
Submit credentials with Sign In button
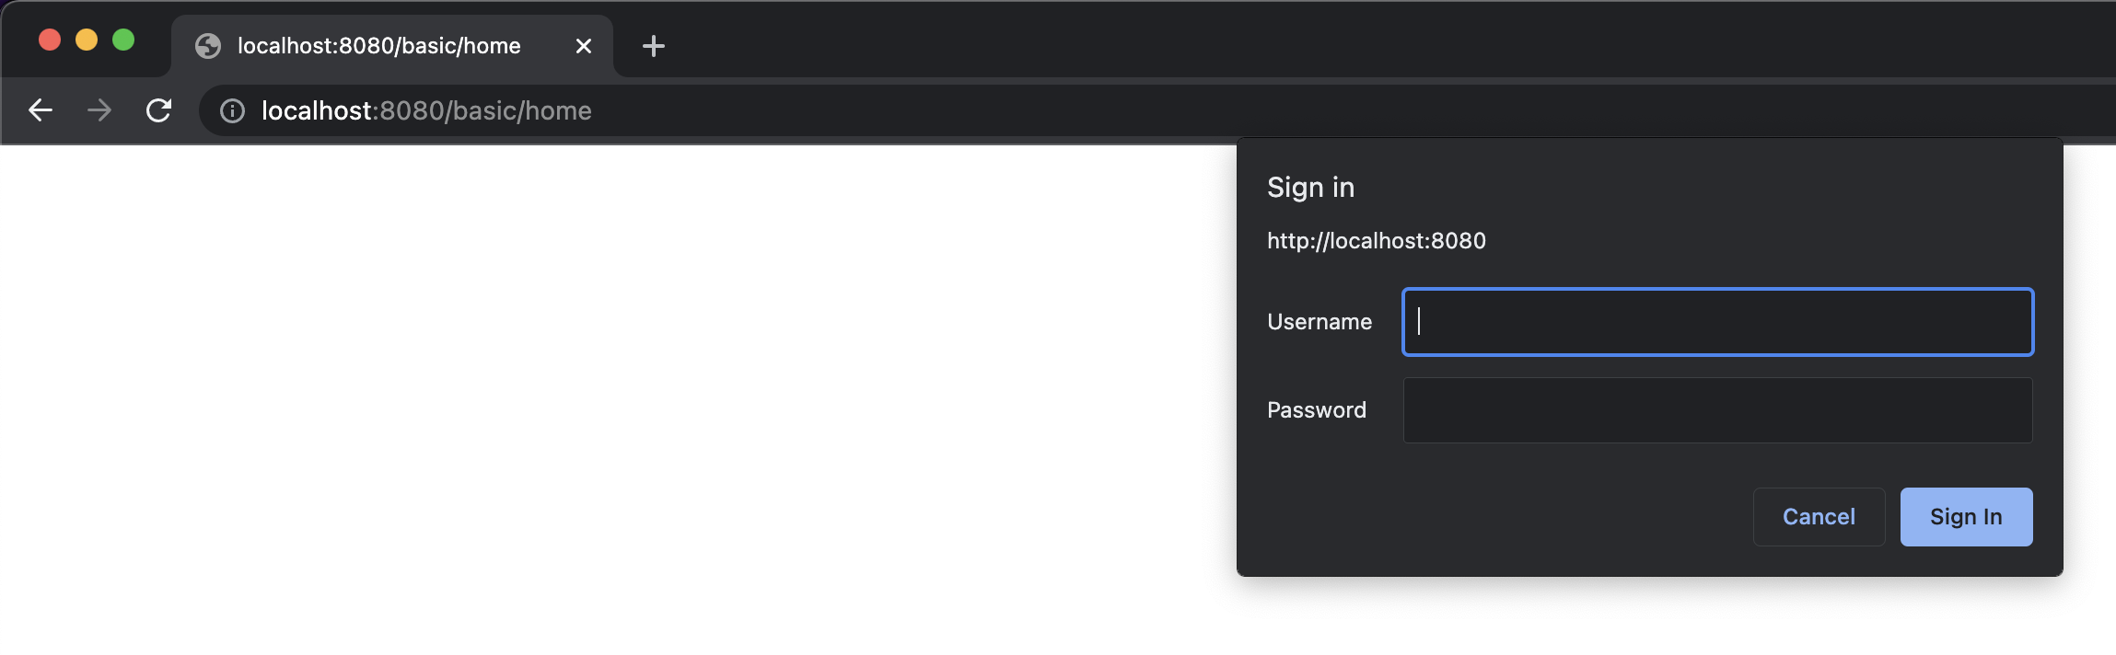tap(1966, 517)
